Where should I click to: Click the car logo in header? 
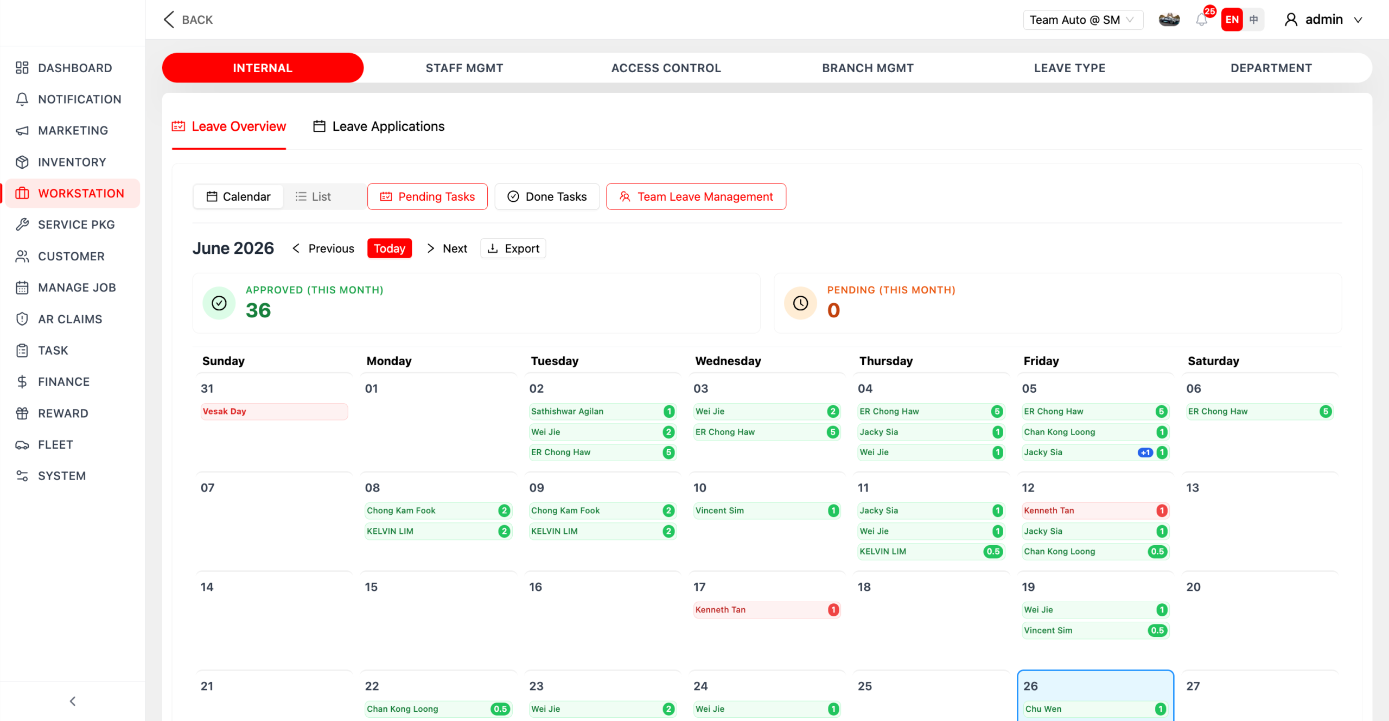point(1169,20)
